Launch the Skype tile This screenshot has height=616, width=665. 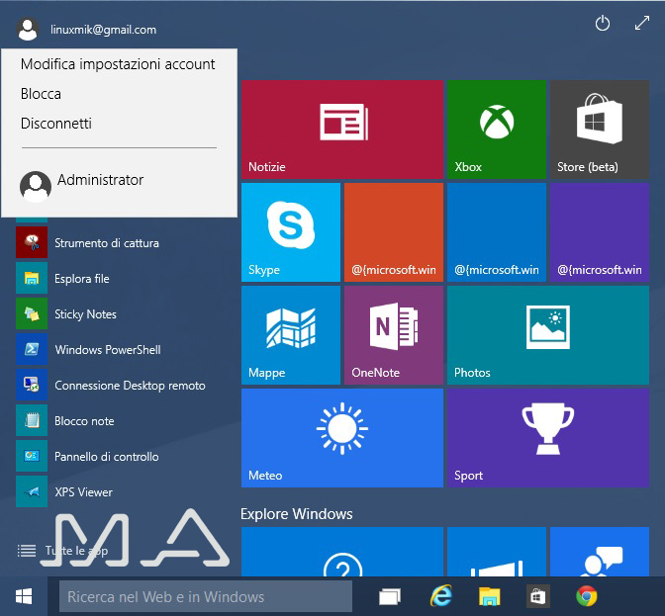point(291,232)
